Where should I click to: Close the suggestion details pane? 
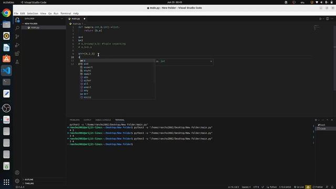click(211, 61)
